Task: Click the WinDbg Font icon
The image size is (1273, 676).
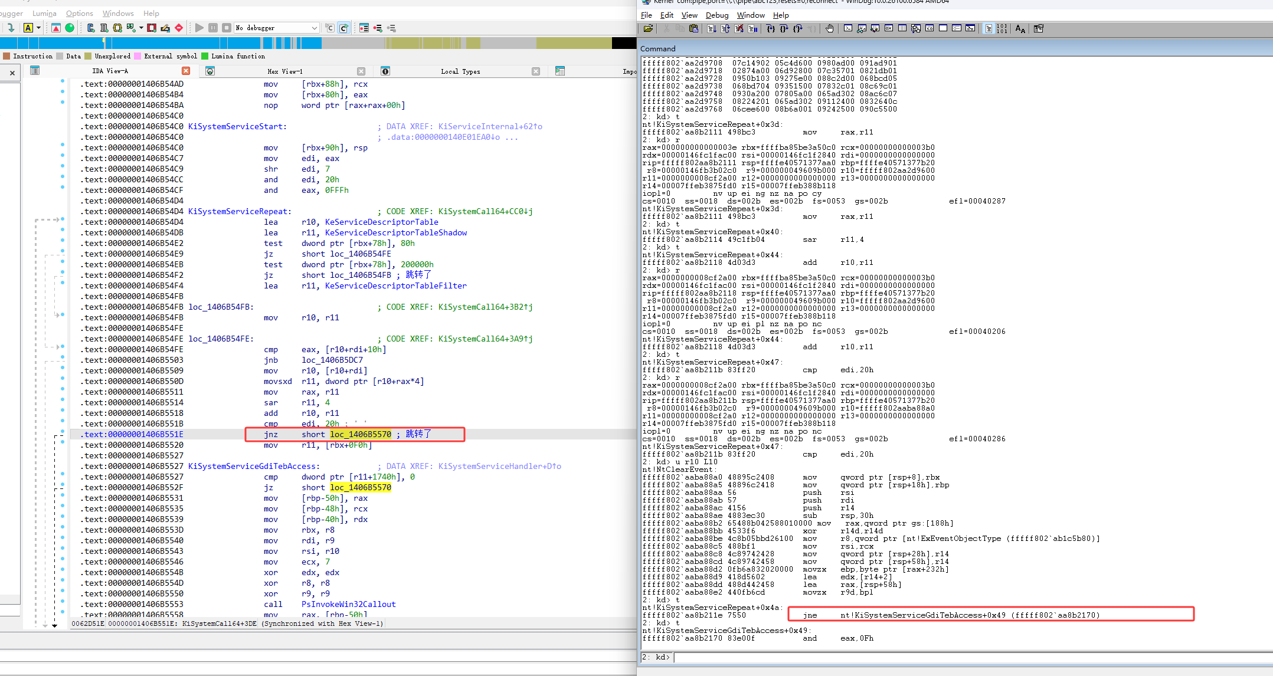Action: click(x=1020, y=28)
